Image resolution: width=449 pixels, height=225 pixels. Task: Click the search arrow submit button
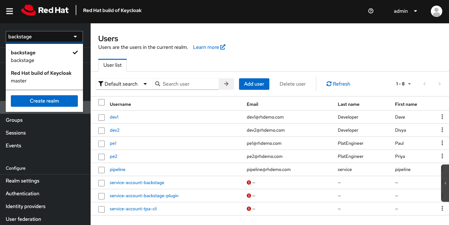[x=226, y=84]
